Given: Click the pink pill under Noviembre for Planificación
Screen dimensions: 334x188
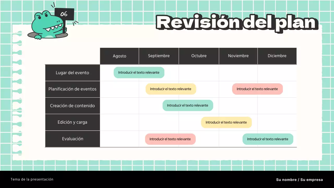Looking at the screenshot, I should (257, 89).
